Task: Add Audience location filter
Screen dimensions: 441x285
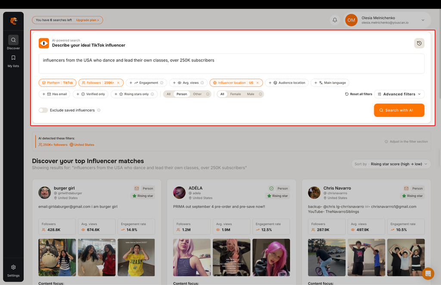Action: (287, 83)
